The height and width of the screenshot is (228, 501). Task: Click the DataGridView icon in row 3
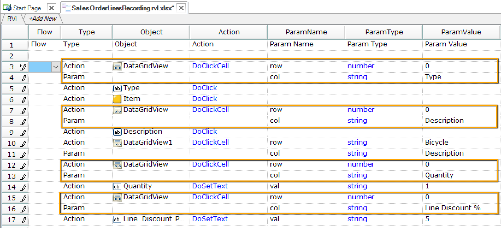pyautogui.click(x=117, y=66)
